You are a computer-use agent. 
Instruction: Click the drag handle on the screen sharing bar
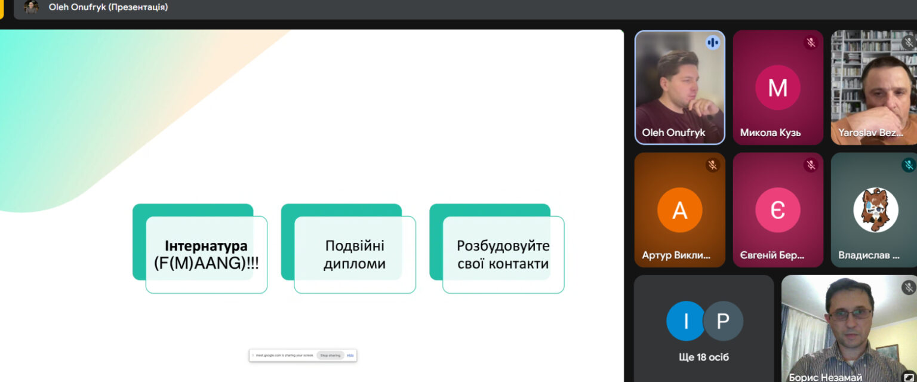tap(253, 355)
